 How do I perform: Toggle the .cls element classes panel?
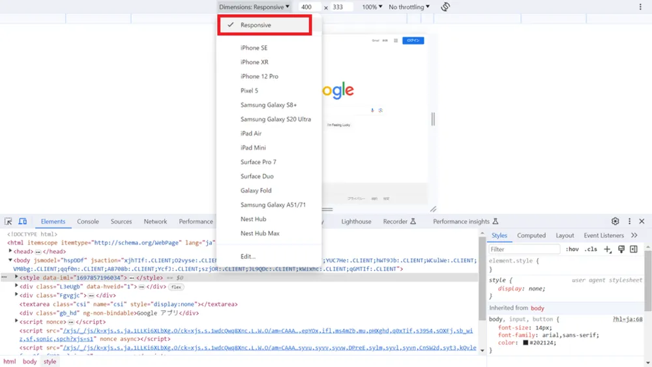(x=591, y=250)
